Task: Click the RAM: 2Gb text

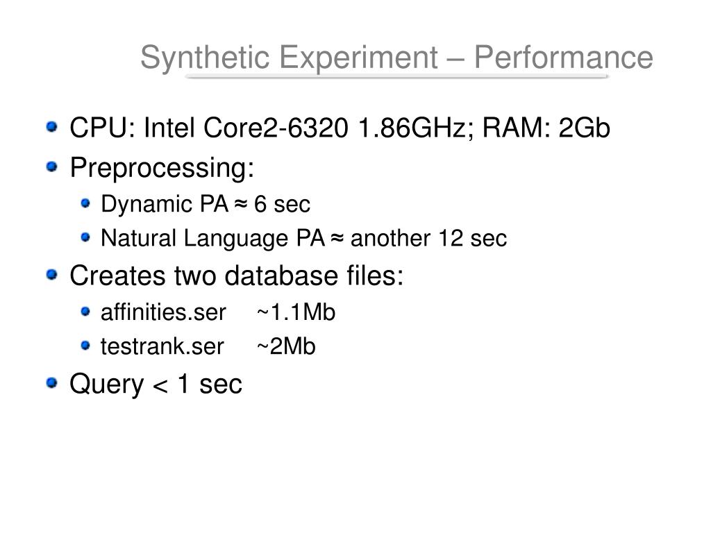Action: [546, 128]
